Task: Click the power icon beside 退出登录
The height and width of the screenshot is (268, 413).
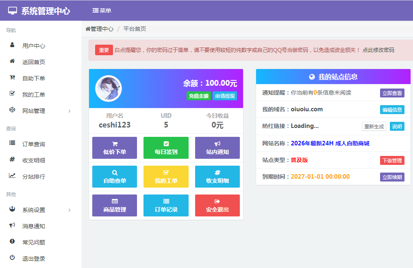Action: point(12,258)
